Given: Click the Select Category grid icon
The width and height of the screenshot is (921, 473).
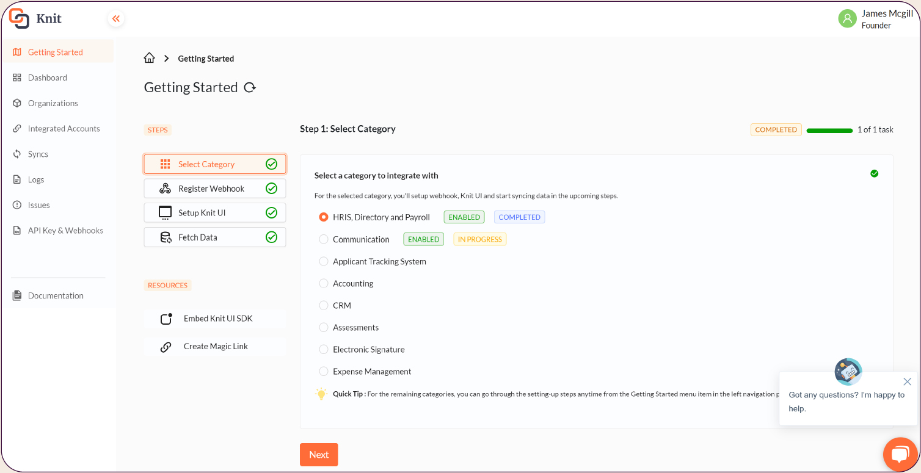Looking at the screenshot, I should click(x=165, y=164).
